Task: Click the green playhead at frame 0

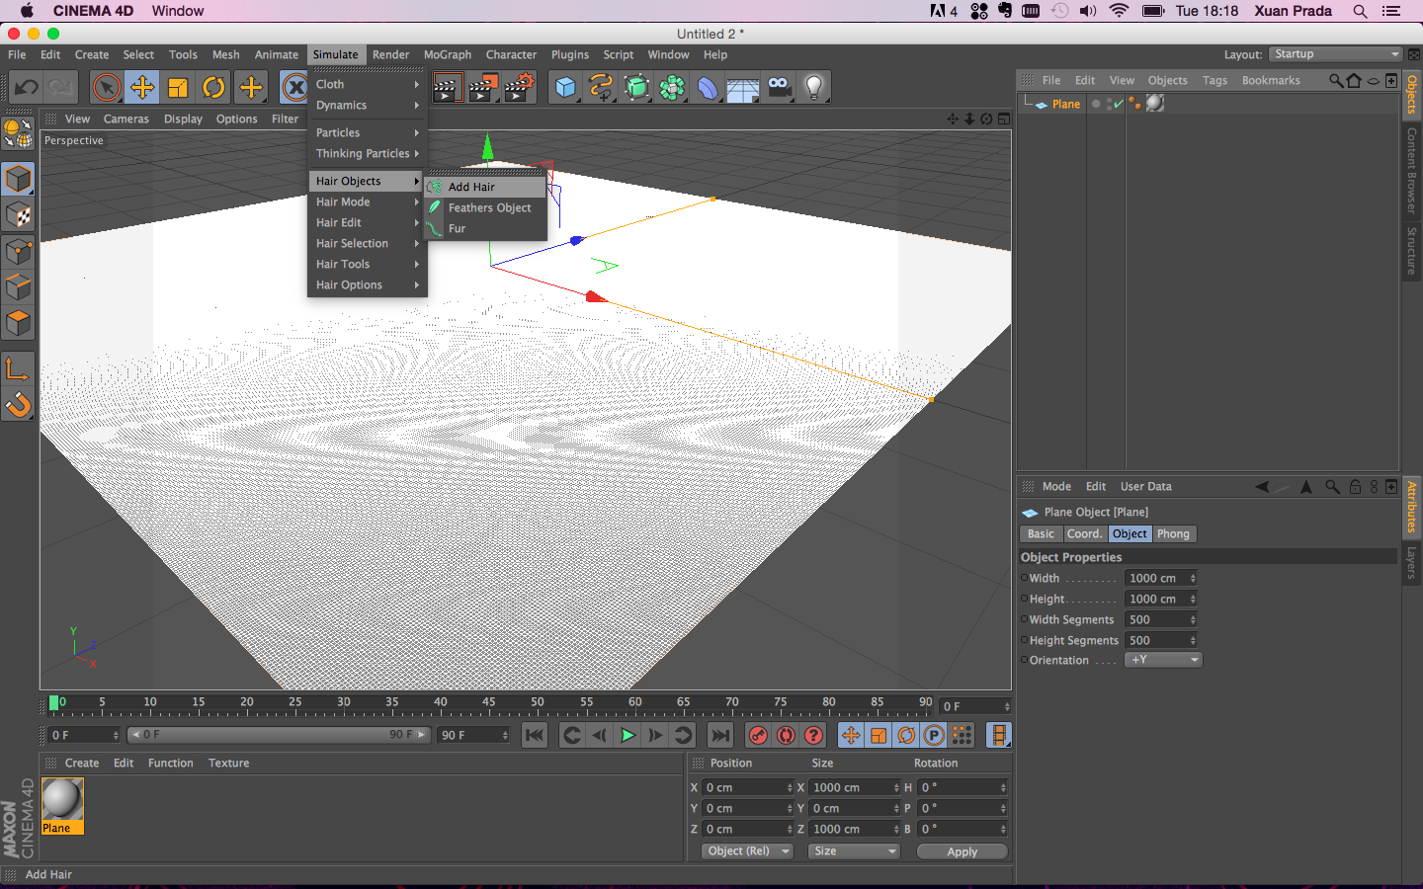Action: [53, 703]
